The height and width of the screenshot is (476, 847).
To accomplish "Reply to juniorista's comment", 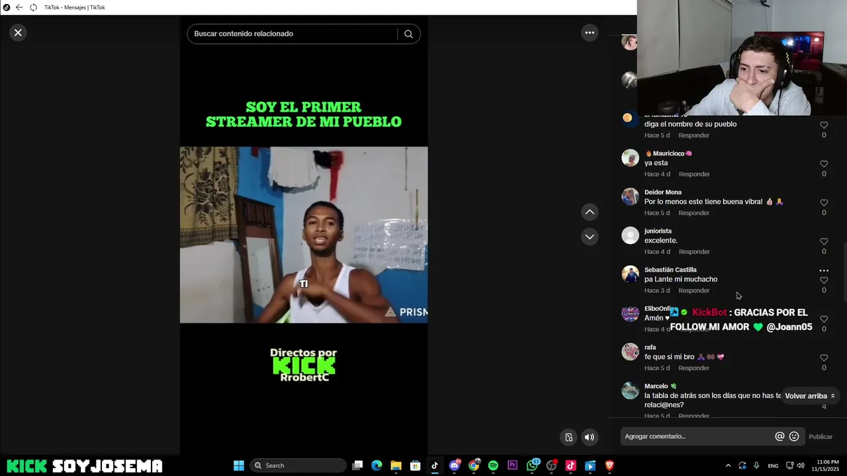I will [693, 252].
